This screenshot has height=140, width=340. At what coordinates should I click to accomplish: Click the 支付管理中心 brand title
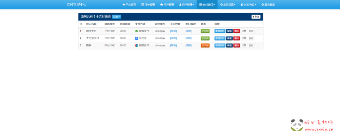pyautogui.click(x=77, y=5)
